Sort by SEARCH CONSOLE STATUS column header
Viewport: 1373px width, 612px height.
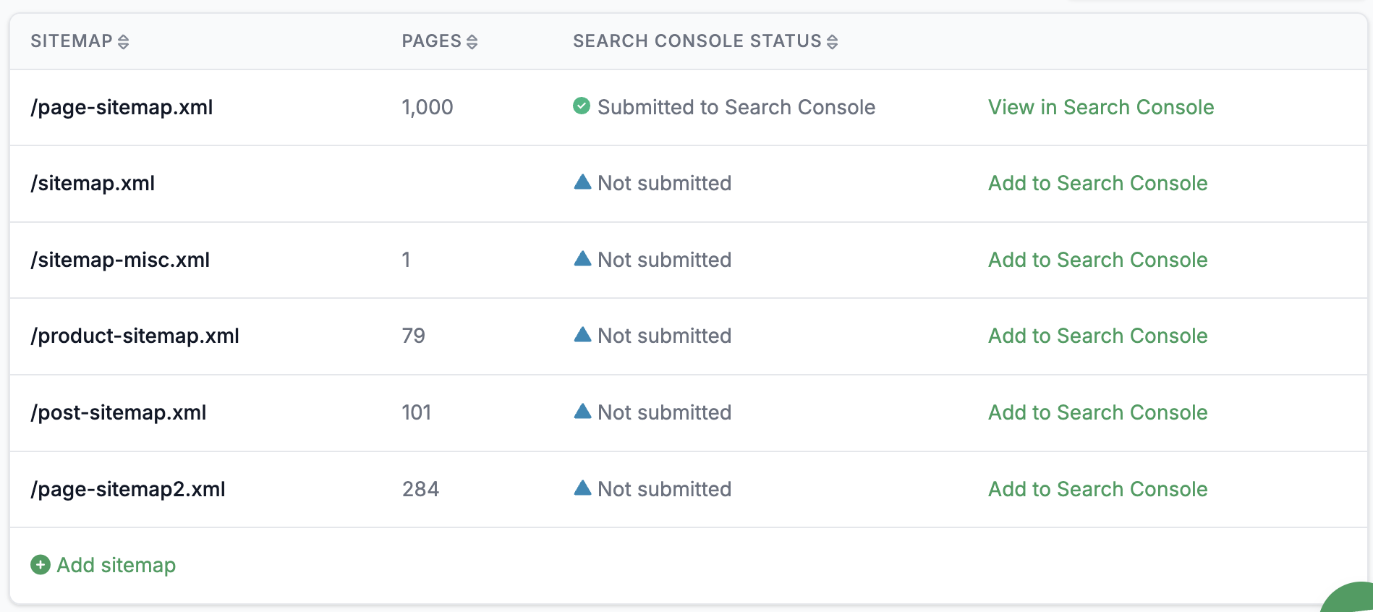click(705, 41)
